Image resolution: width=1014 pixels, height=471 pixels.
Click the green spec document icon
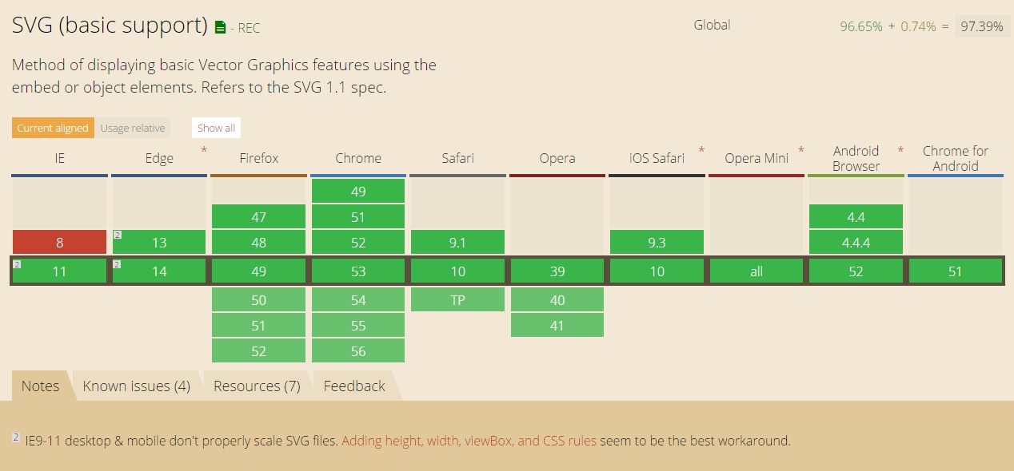pos(221,28)
